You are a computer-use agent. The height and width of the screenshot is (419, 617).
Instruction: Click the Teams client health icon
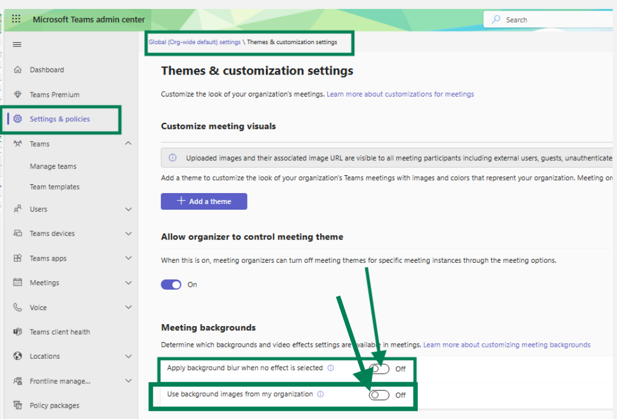click(x=18, y=331)
